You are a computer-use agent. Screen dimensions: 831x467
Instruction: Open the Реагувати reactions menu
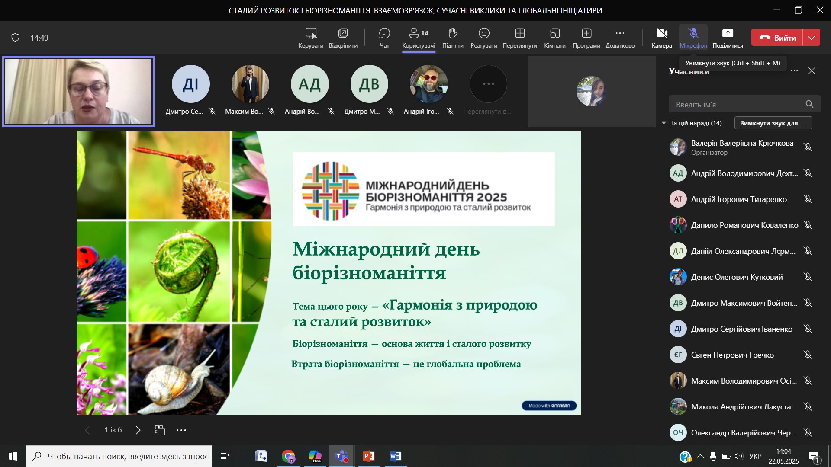pyautogui.click(x=484, y=38)
